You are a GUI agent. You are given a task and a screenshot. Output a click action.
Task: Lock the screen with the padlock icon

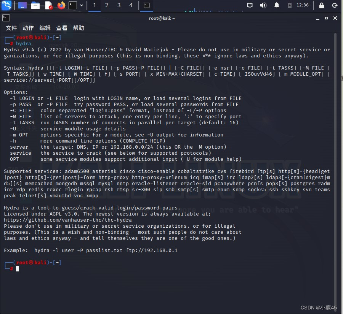(x=322, y=5)
